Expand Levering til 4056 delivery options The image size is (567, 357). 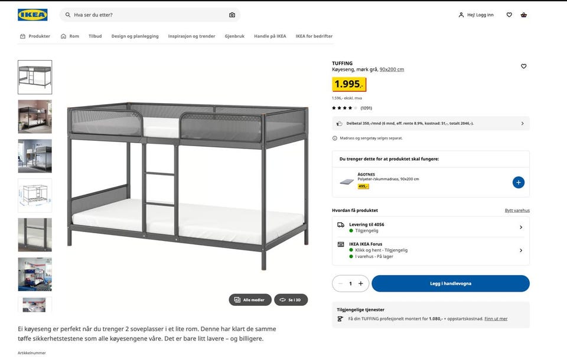[431, 227]
